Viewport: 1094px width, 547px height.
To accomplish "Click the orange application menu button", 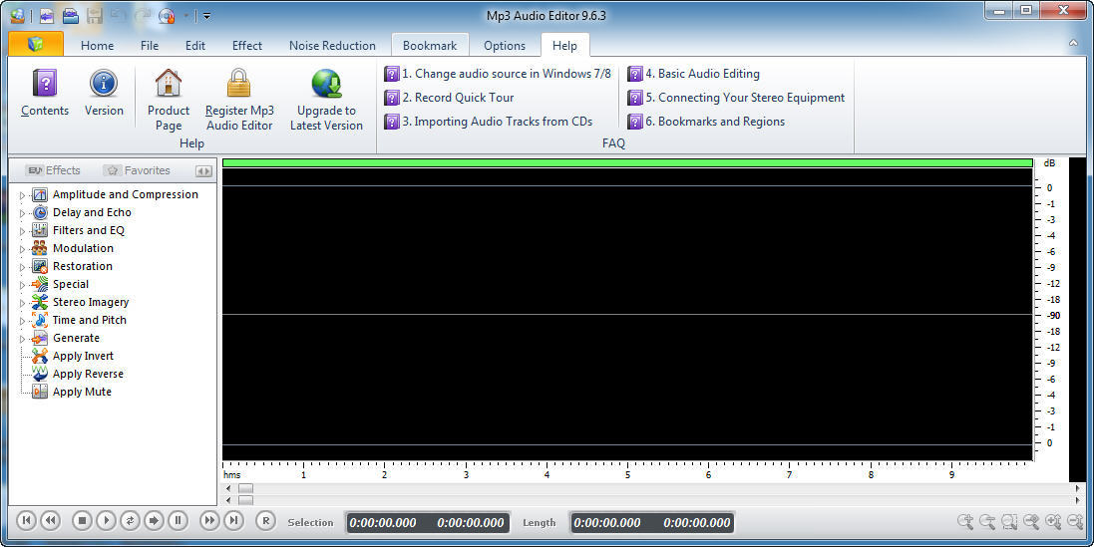I will 36,44.
